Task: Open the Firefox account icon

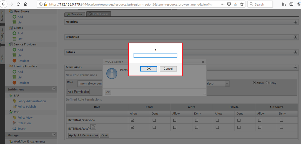Action: click(x=299, y=4)
